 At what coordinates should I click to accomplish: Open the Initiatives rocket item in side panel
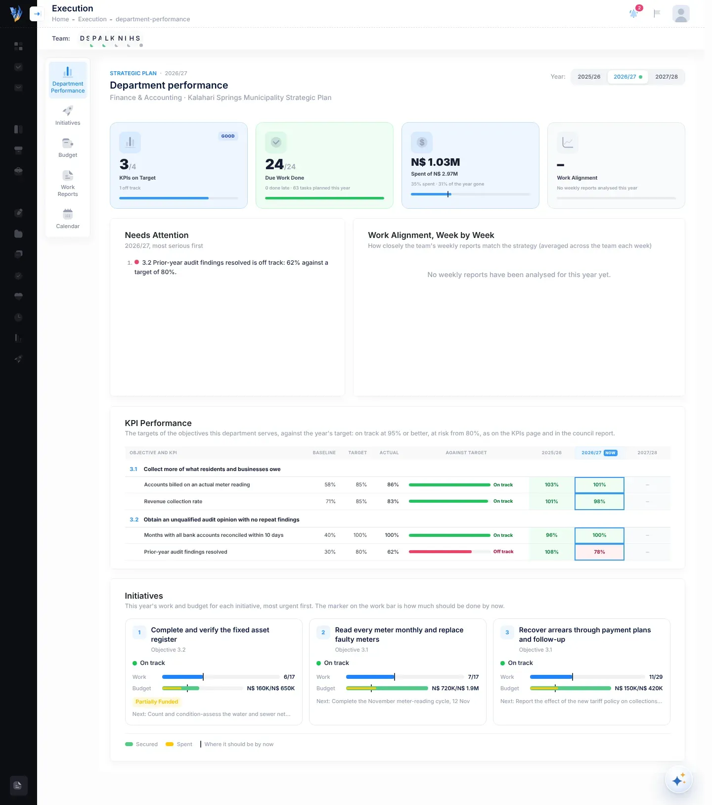68,116
